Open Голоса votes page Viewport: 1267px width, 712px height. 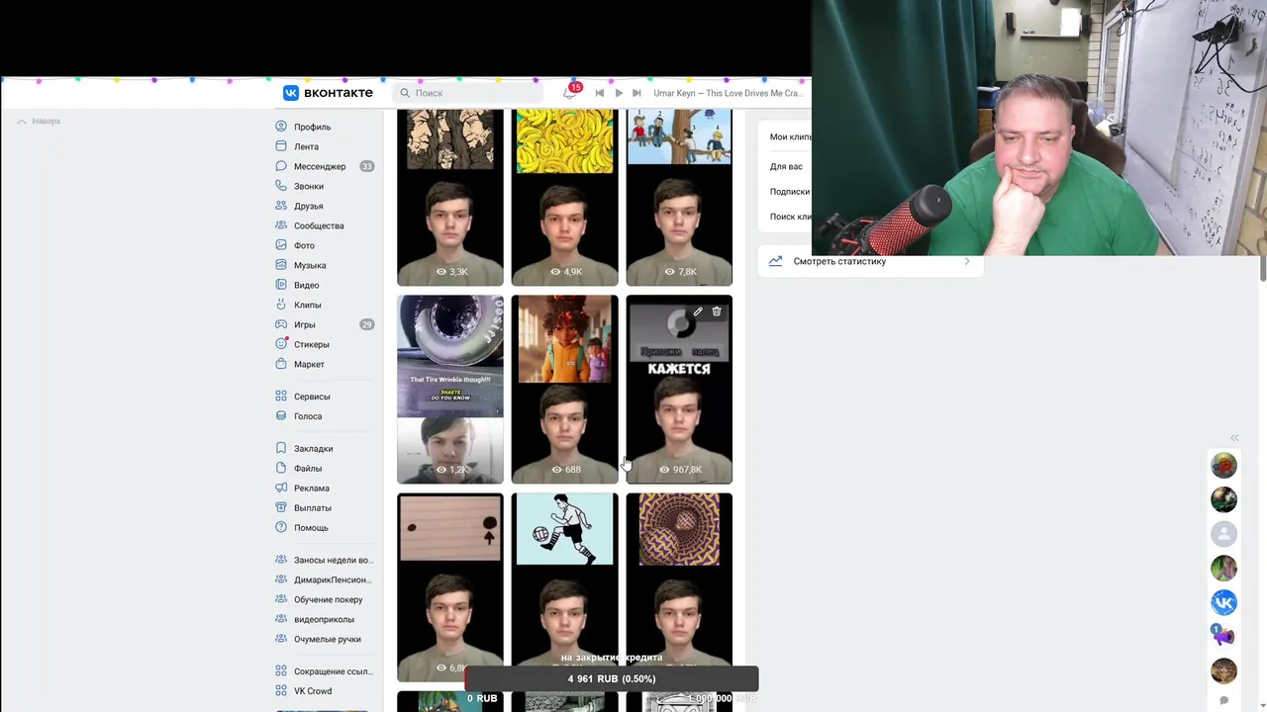[308, 416]
